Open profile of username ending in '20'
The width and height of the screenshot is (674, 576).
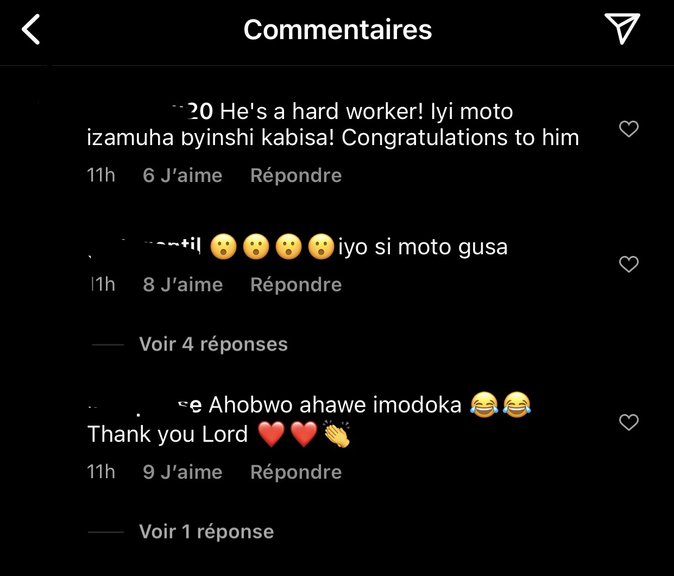pyautogui.click(x=150, y=111)
